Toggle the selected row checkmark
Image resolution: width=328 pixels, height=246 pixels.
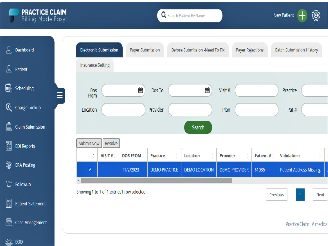90,170
